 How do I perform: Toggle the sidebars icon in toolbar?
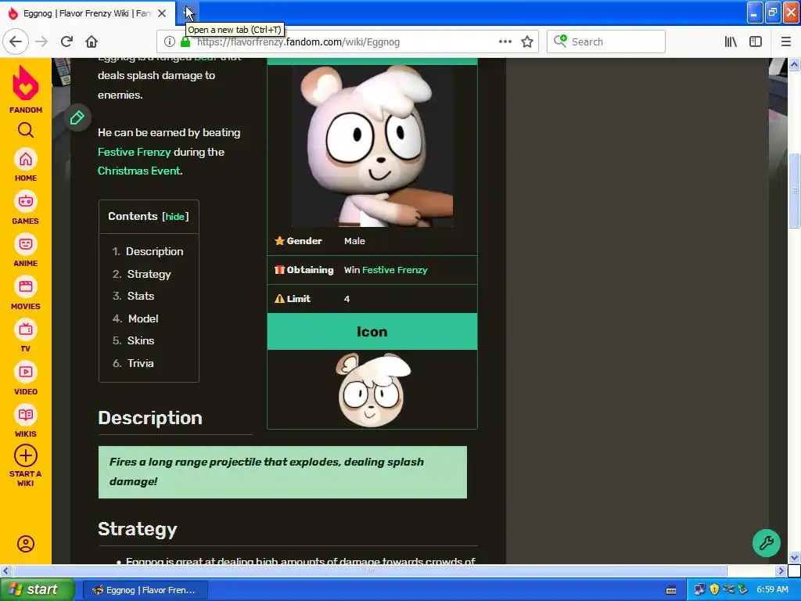point(756,42)
